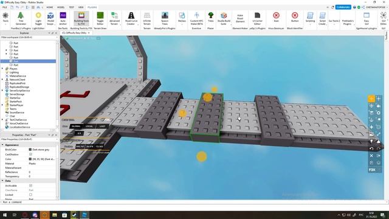Screen dimensions: 389x219
Task: Launch the Auto Anchor plugin
Action: [x=63, y=19]
